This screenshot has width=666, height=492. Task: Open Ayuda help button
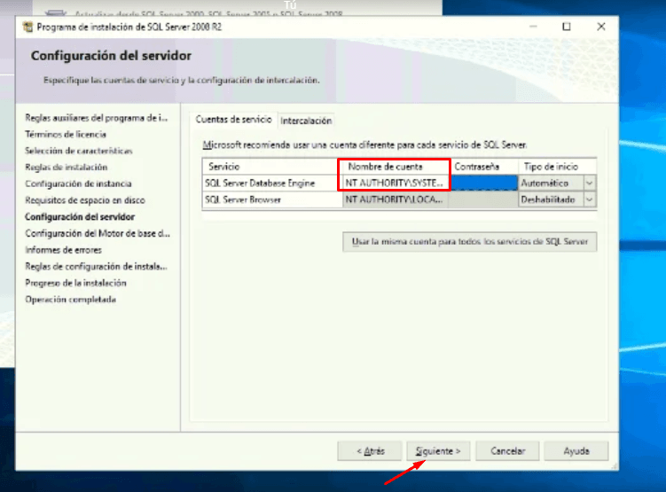coord(576,450)
